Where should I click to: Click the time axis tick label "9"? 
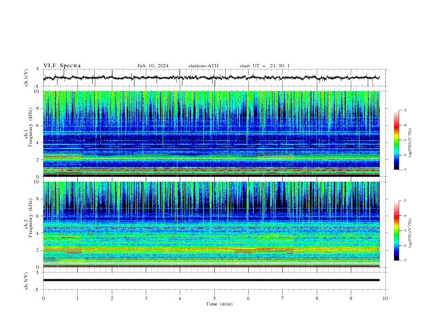[x=351, y=298]
